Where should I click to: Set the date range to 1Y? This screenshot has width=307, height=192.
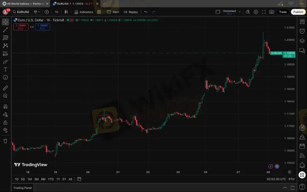pyautogui.click(x=58, y=179)
